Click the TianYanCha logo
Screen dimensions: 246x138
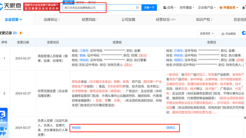11,7
